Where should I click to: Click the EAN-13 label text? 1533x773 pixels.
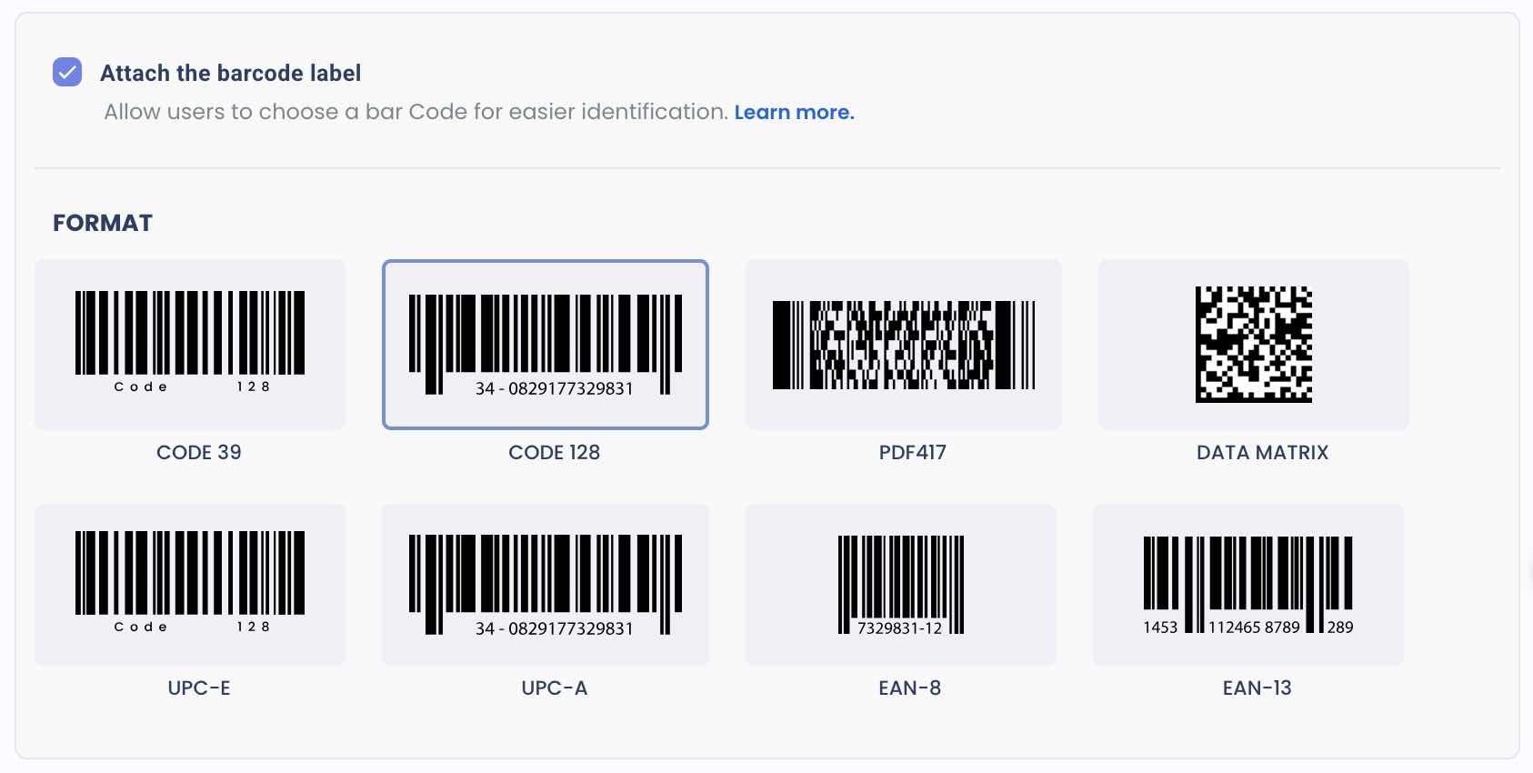(x=1257, y=688)
